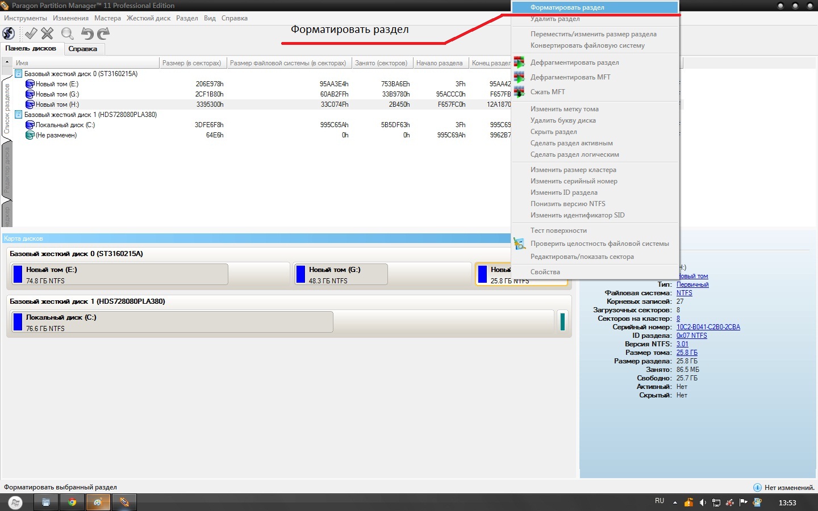Choose Свойства in context menu
Viewport: 818px width, 511px height.
595,272
